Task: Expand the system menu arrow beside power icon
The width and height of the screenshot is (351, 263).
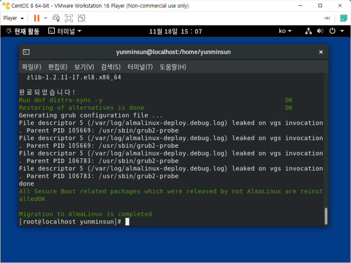Action: point(342,31)
